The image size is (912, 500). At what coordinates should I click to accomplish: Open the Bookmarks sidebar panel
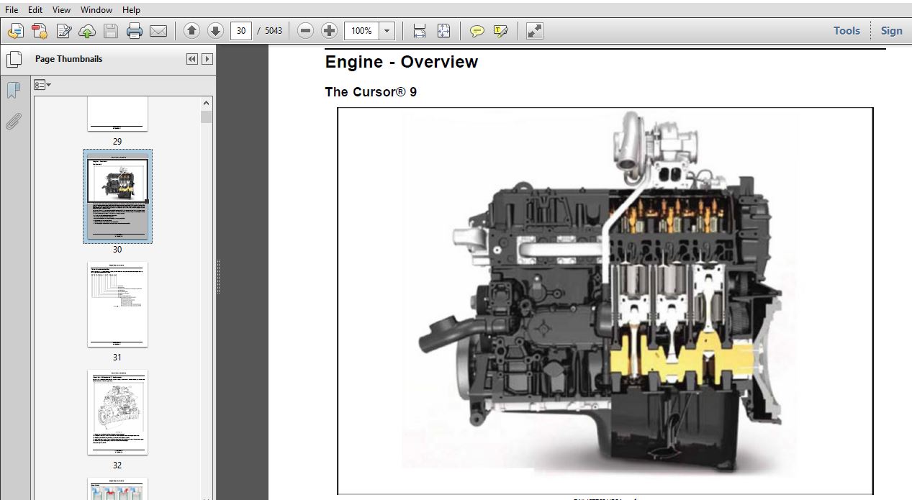(13, 91)
